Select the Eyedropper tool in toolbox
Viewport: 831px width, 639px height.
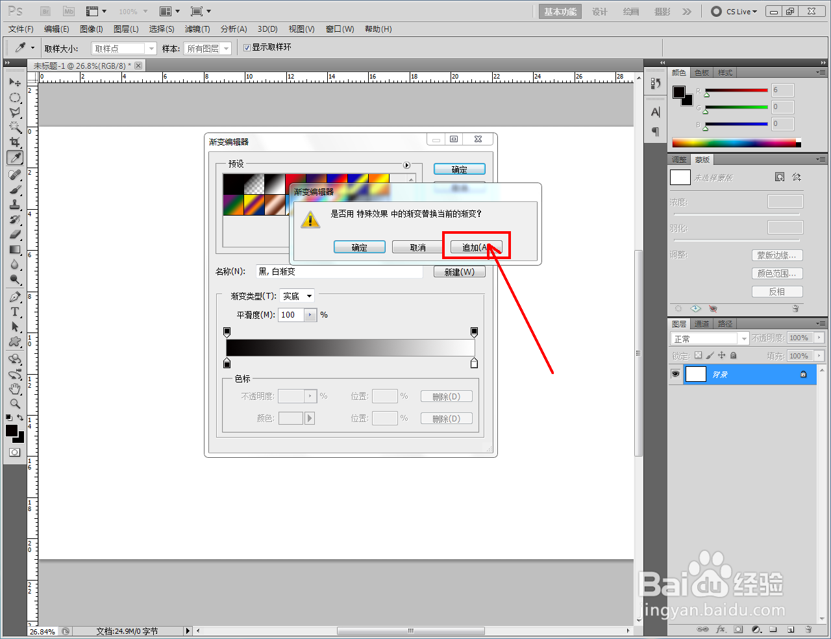coord(15,158)
